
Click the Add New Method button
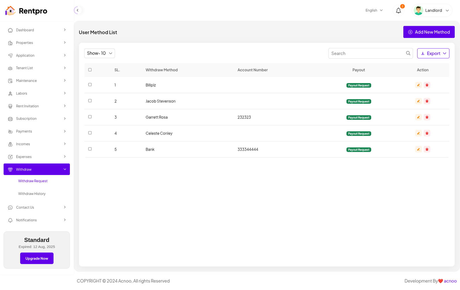[429, 32]
